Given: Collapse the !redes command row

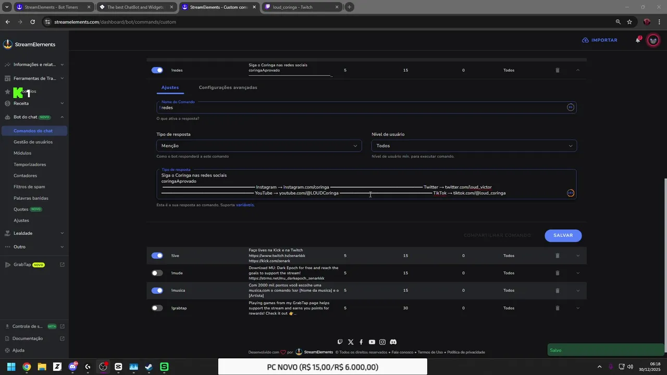Looking at the screenshot, I should (578, 70).
